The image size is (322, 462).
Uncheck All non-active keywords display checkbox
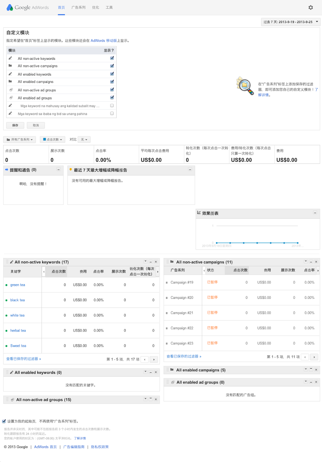click(x=112, y=58)
